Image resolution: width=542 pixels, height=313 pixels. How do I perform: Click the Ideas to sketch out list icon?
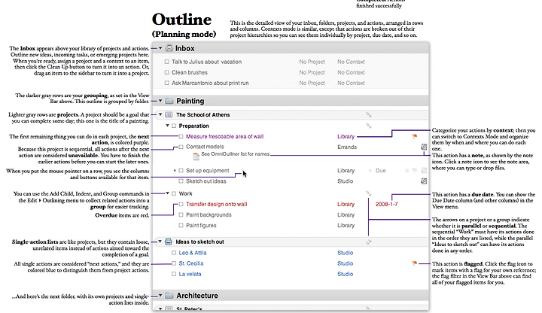pyautogui.click(x=169, y=242)
